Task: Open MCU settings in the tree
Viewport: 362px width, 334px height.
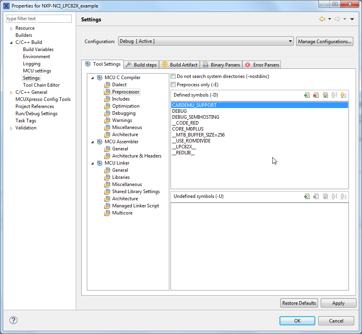Action: (37, 71)
